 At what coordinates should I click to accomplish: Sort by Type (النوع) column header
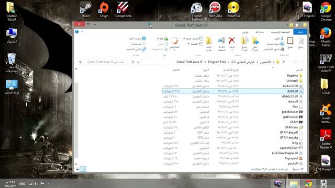(x=206, y=70)
